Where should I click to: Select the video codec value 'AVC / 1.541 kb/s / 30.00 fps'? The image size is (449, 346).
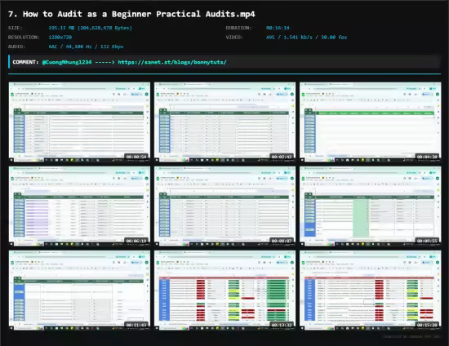306,38
